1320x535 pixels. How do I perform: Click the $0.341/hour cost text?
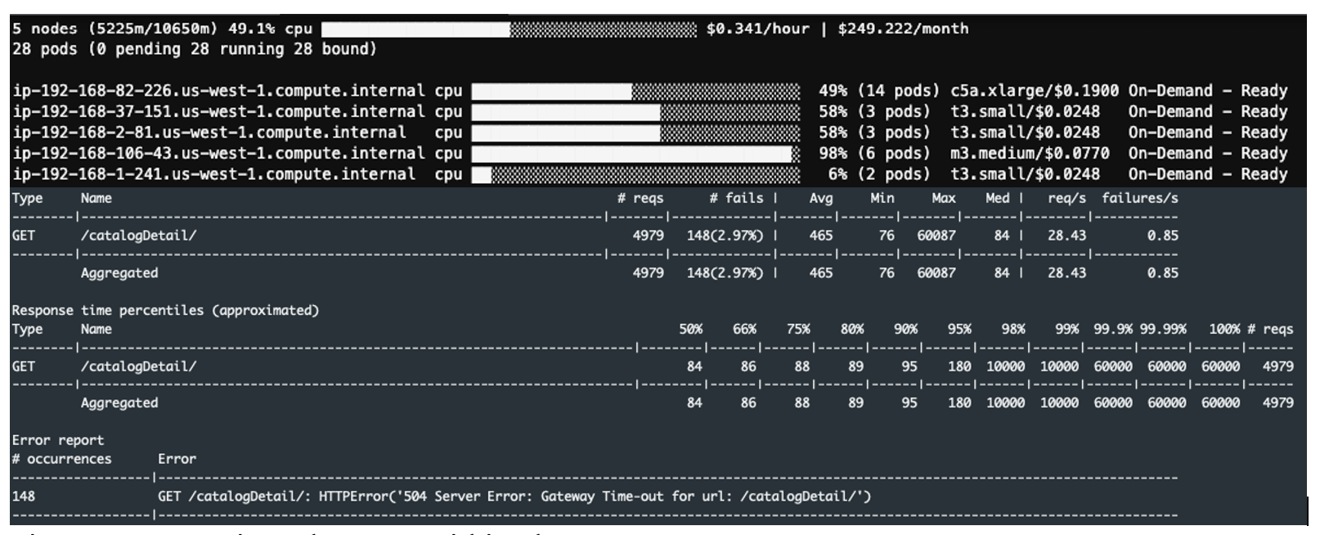click(757, 29)
